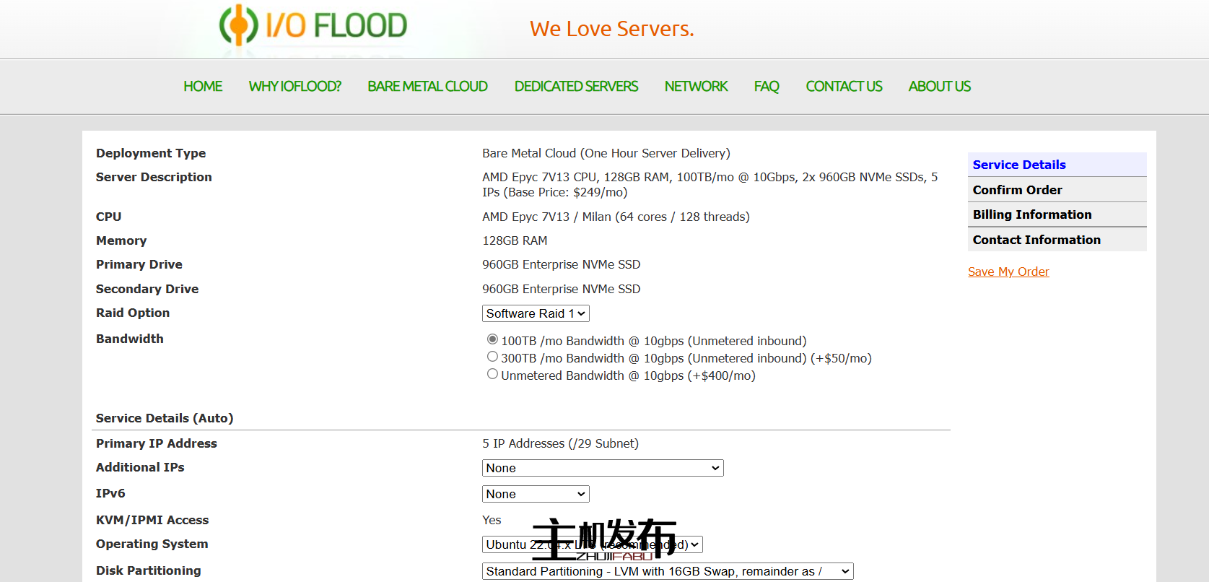
Task: Open the IPv6 dropdown
Action: coord(536,494)
